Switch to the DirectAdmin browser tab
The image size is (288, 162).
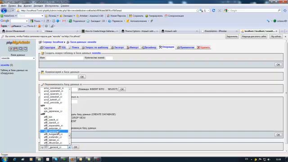point(220,31)
